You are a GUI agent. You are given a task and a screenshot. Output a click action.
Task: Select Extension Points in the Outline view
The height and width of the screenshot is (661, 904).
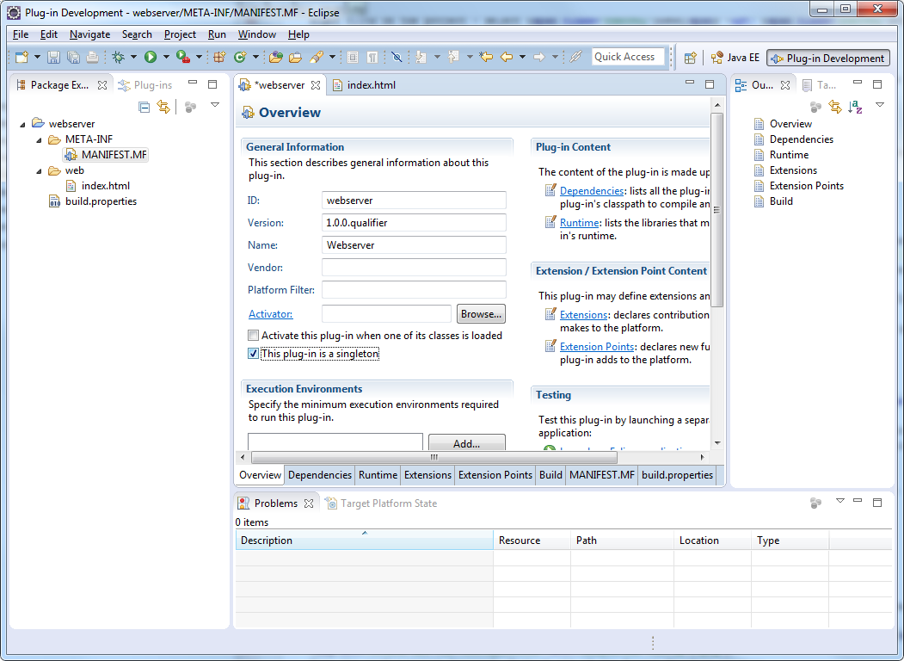pyautogui.click(x=798, y=186)
